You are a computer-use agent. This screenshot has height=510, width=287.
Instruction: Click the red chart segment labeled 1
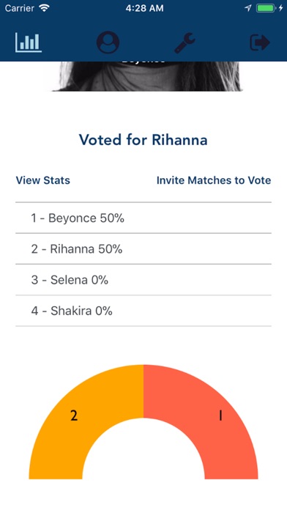[x=221, y=415]
